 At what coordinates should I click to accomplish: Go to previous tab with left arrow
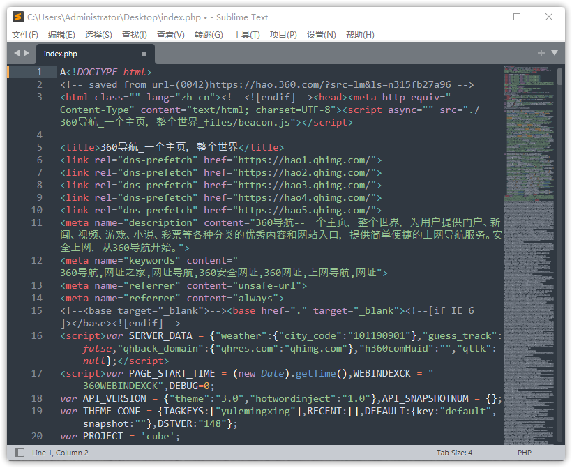[x=17, y=53]
